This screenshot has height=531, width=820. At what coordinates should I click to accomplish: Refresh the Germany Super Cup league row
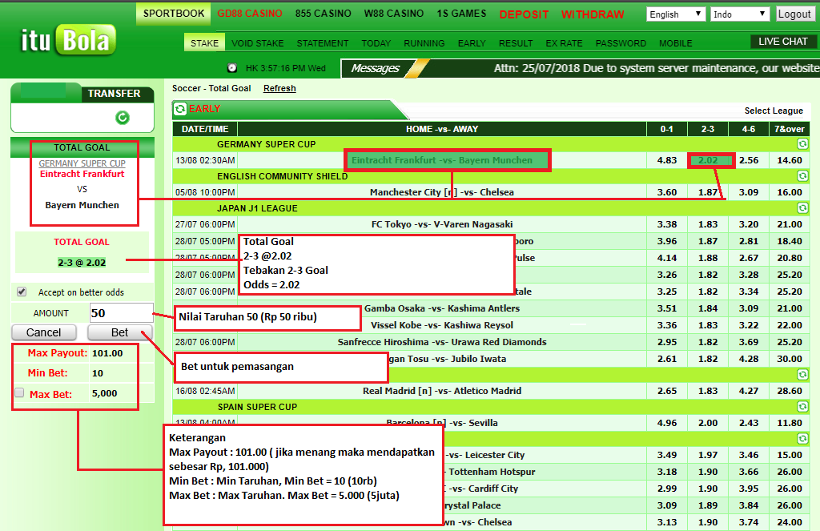pyautogui.click(x=802, y=144)
